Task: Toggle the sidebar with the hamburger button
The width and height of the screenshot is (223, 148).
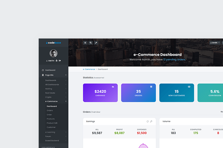Action: click(x=85, y=43)
